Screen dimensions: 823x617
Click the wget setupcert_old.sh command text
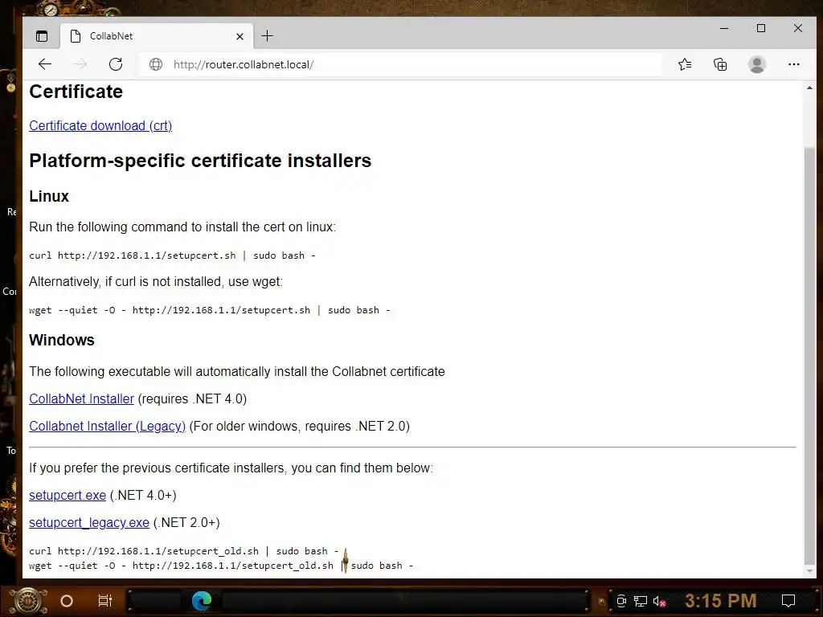[x=221, y=566]
